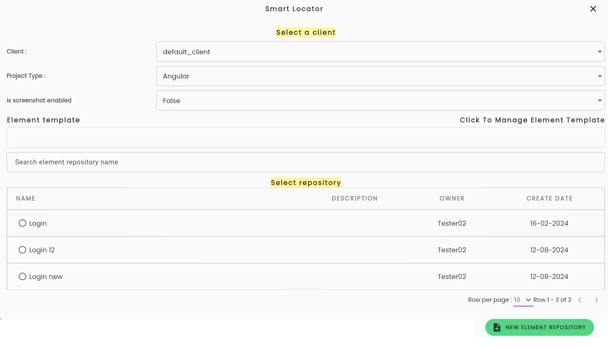Viewport: 608px width, 348px height.
Task: Click the CREATE DATE column header
Action: [549, 198]
